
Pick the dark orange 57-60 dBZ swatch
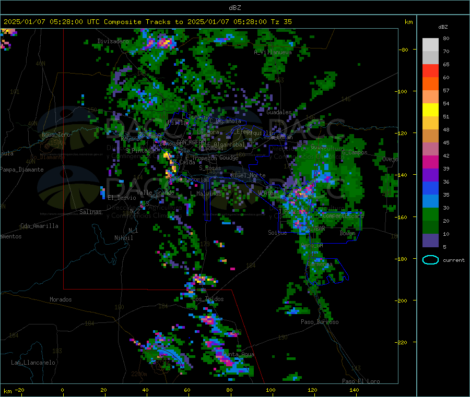coord(430,84)
